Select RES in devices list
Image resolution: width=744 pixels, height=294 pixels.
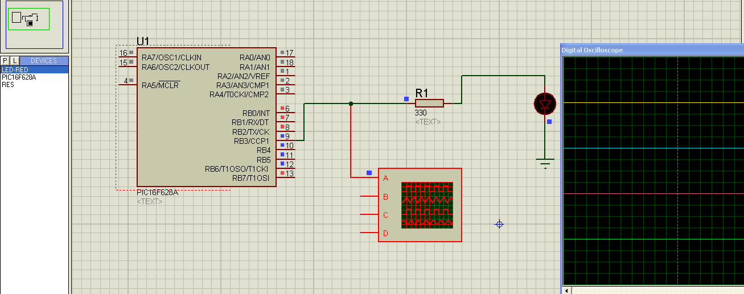click(34, 84)
